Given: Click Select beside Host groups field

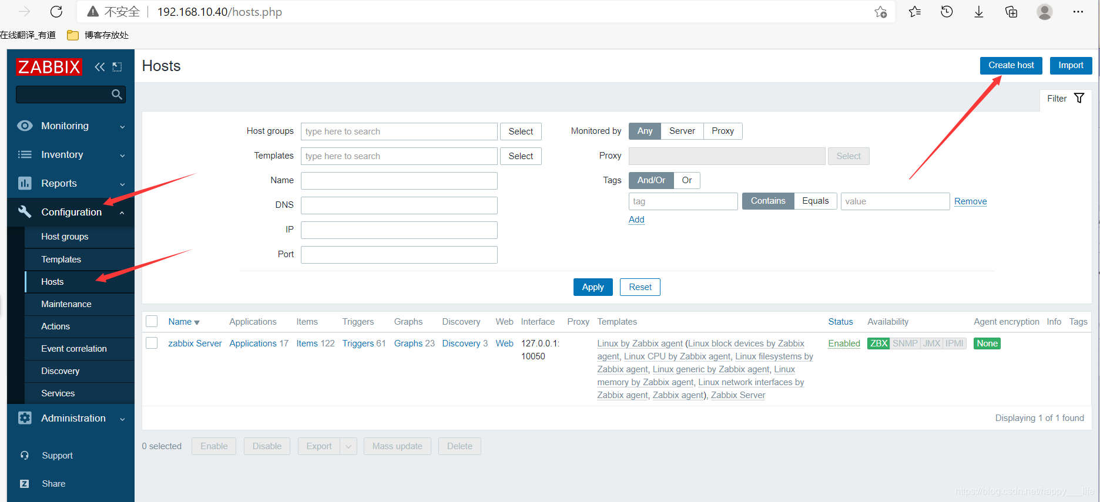Looking at the screenshot, I should click(521, 132).
